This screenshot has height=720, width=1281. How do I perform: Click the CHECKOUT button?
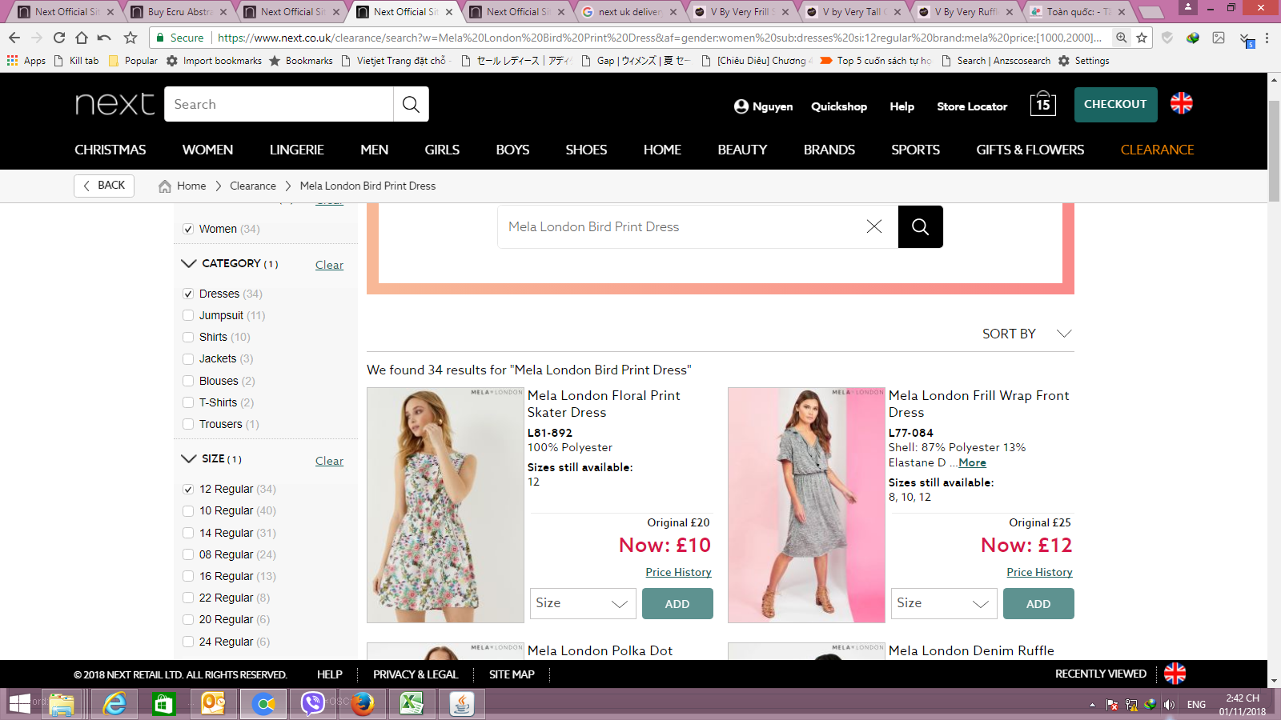tap(1114, 105)
